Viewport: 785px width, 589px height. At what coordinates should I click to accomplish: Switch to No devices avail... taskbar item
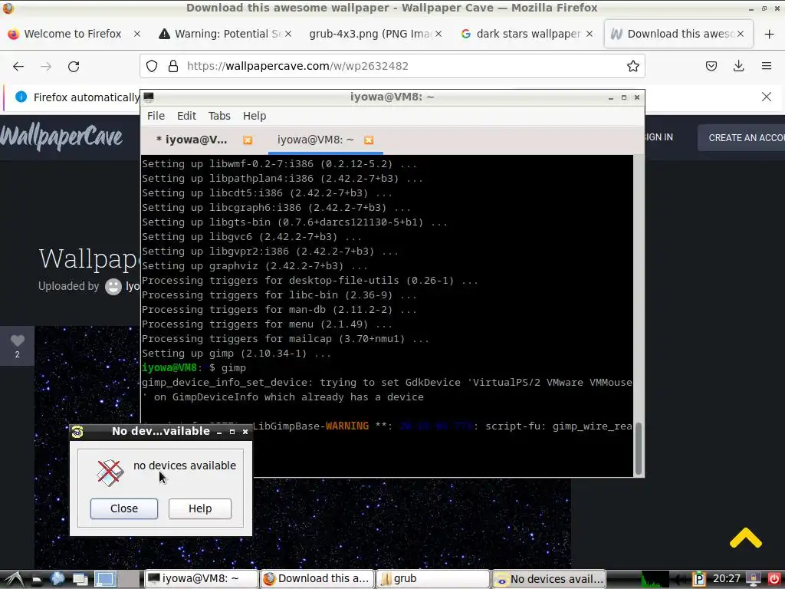pos(549,579)
